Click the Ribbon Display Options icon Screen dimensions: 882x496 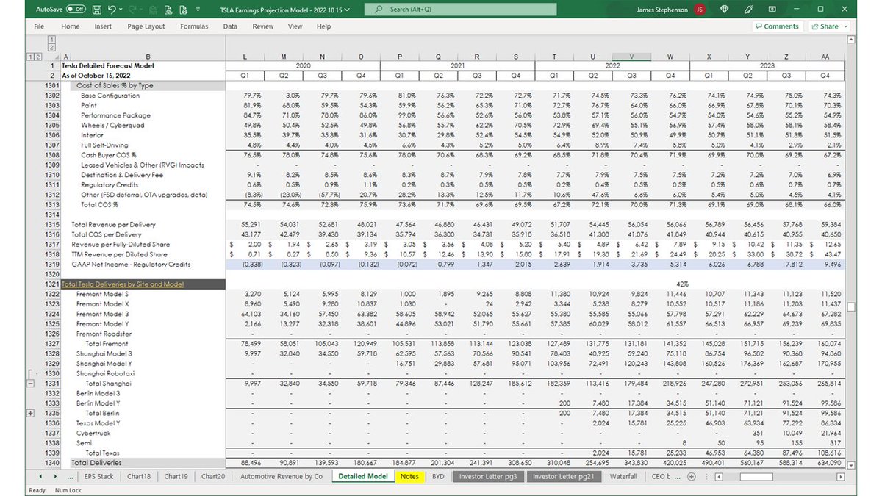tap(773, 10)
